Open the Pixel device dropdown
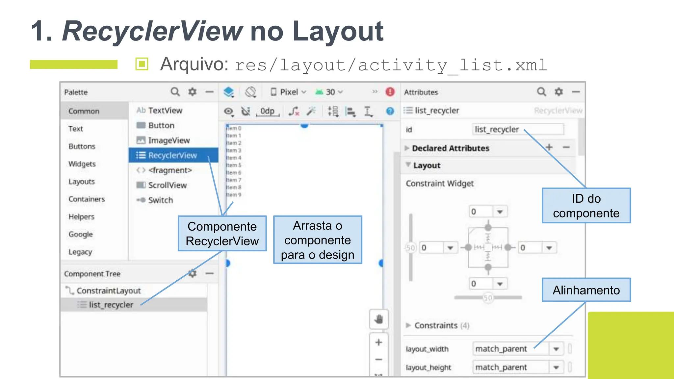Viewport: 674px width, 379px height. (288, 92)
